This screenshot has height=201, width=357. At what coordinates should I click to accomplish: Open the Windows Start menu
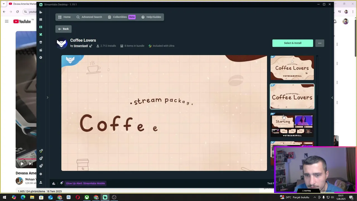point(4,197)
